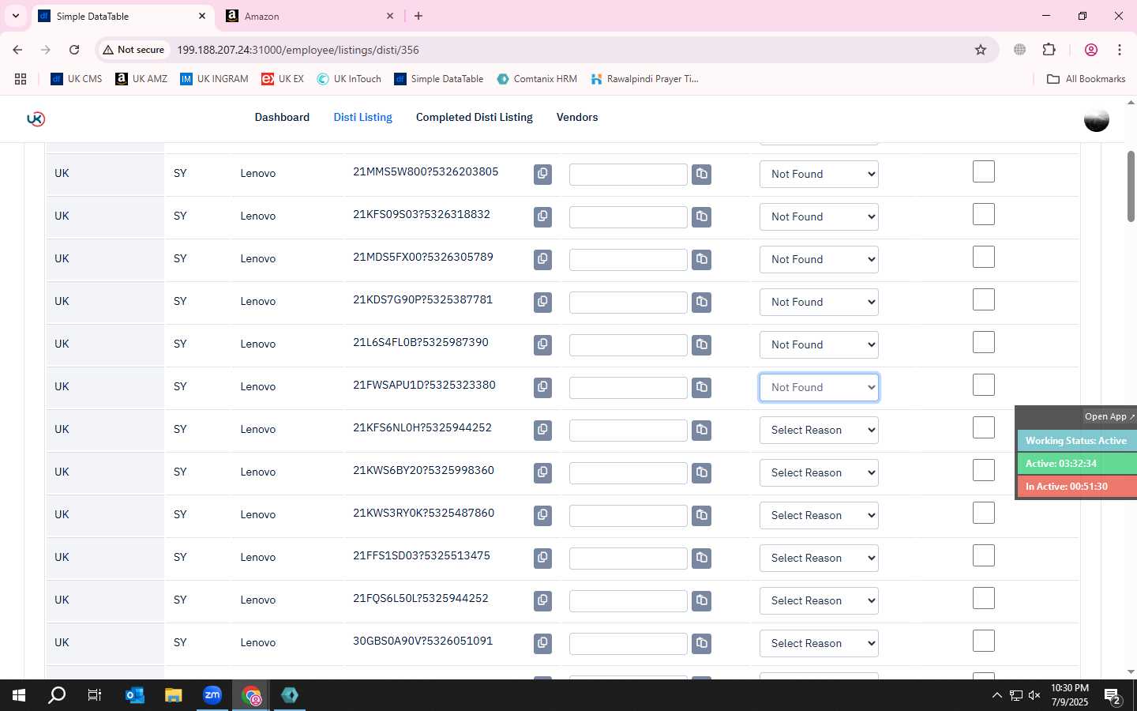Open reason dropdown for 21FFS1SD03?5325513475

819,558
